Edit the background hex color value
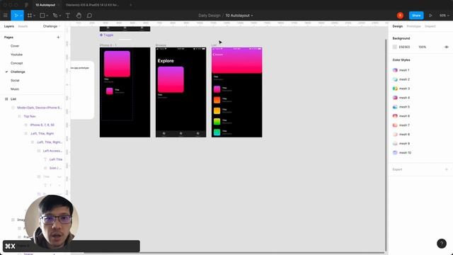The height and width of the screenshot is (255, 453). (404, 47)
